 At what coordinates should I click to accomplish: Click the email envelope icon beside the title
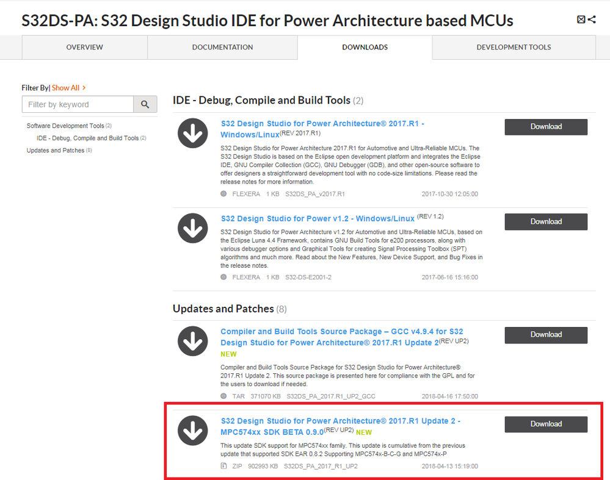581,20
